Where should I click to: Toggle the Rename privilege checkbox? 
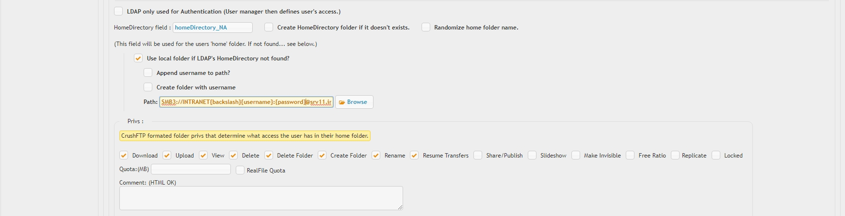pyautogui.click(x=376, y=155)
